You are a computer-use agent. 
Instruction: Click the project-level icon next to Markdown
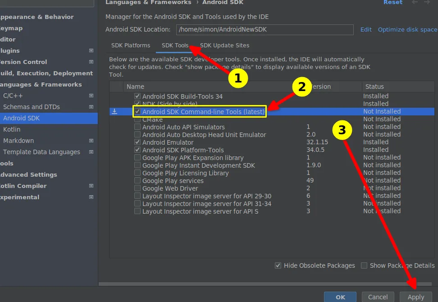(91, 141)
